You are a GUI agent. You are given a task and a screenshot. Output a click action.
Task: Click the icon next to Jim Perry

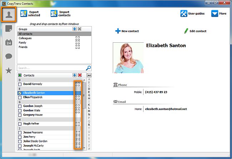(78, 137)
